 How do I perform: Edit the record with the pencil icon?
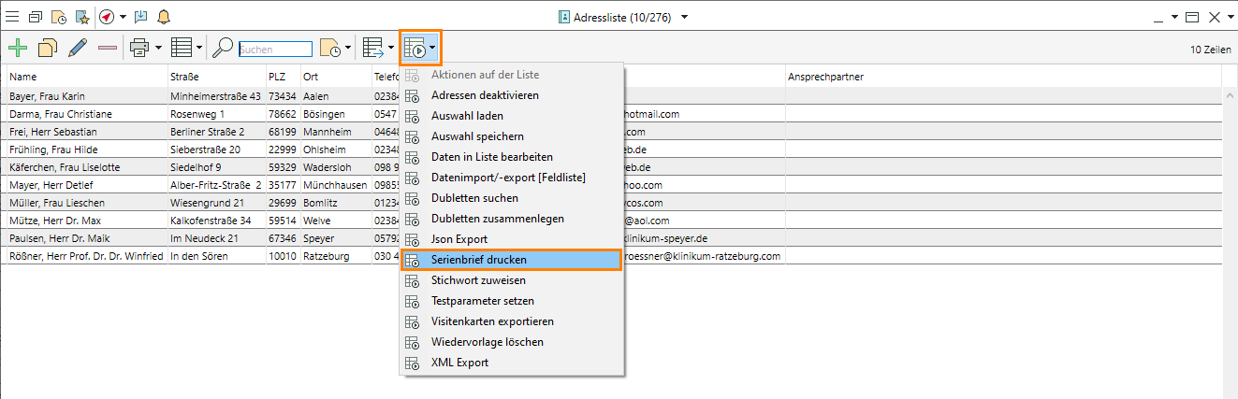pos(78,47)
